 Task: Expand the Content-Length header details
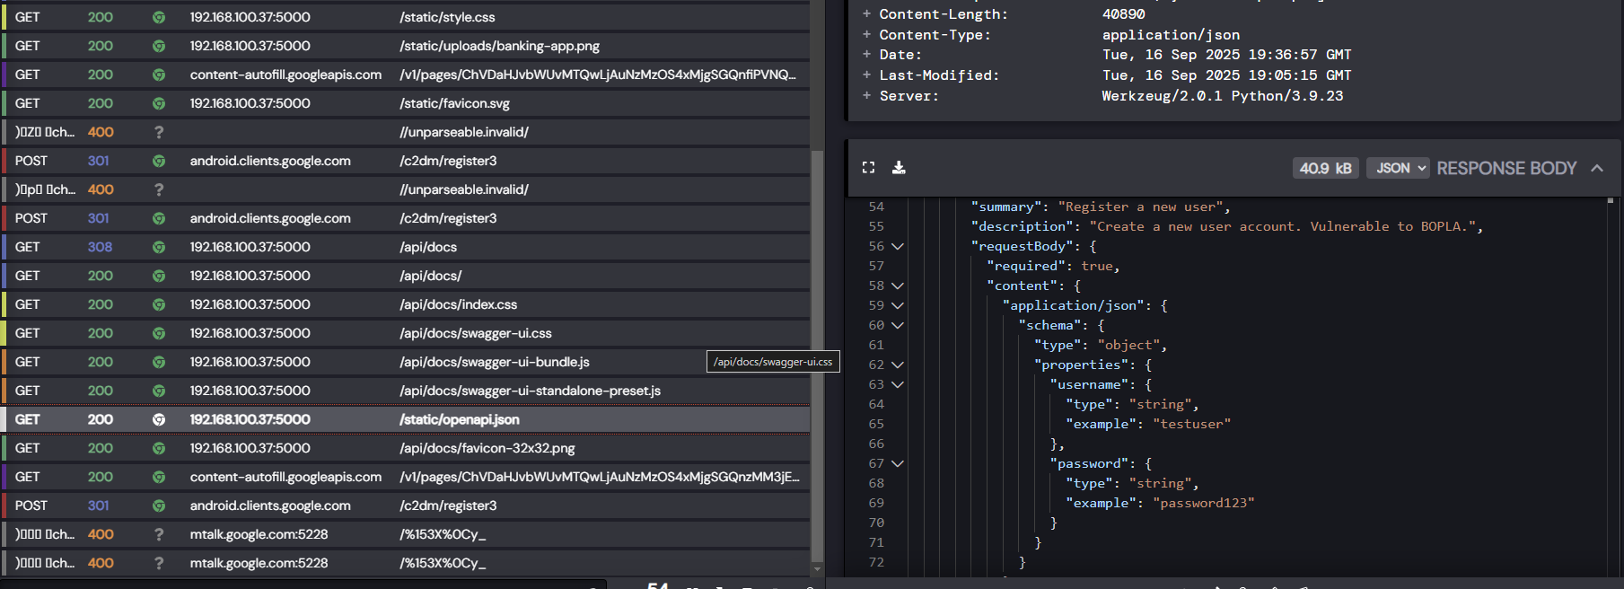pyautogui.click(x=866, y=13)
